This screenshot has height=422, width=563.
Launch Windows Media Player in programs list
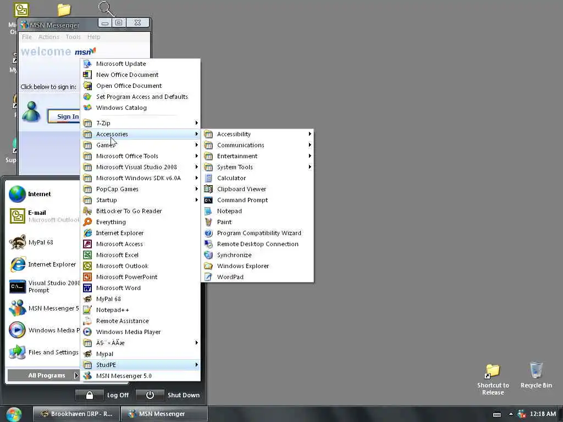(x=140, y=332)
